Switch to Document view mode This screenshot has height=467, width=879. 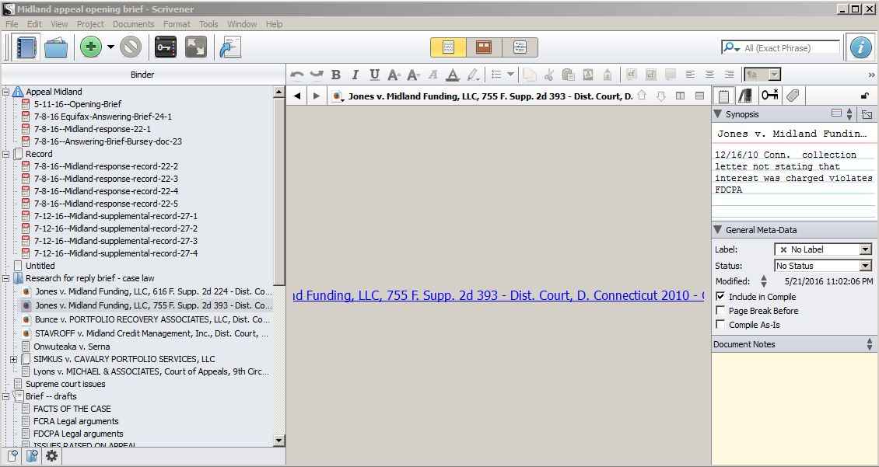tap(449, 47)
